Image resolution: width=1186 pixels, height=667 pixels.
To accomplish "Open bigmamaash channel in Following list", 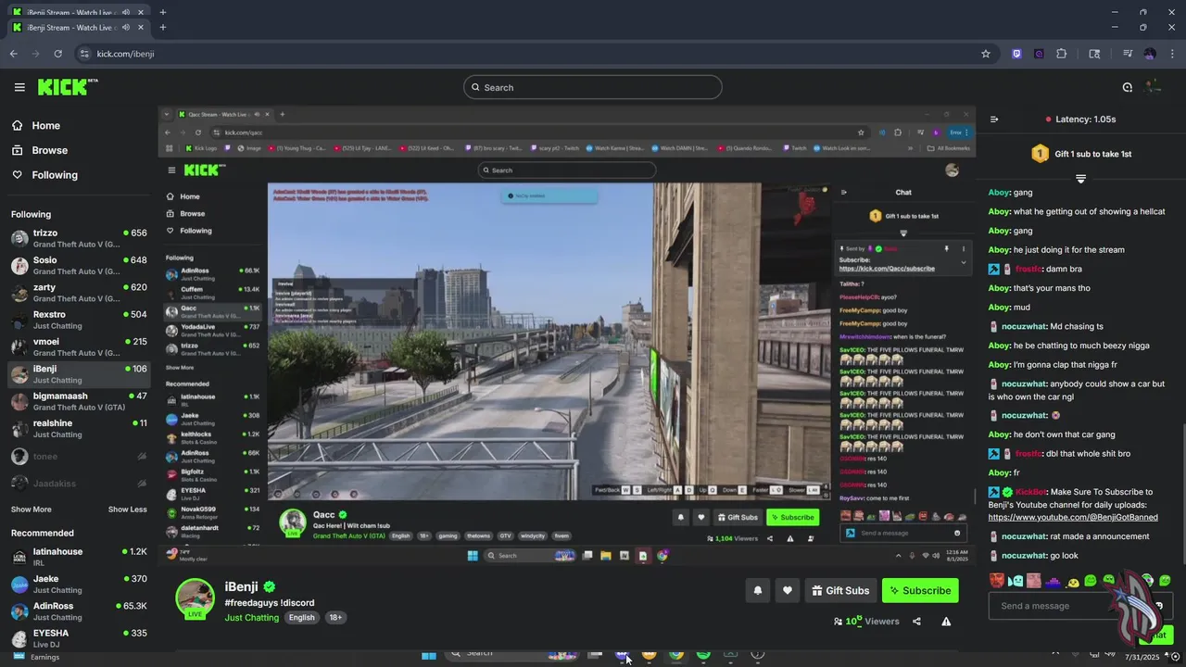I will tap(79, 401).
